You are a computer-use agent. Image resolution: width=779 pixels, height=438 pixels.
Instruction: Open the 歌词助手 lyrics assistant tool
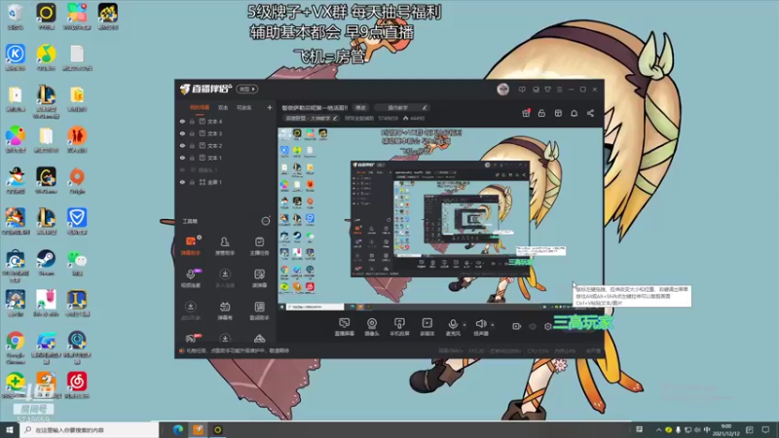[259, 310]
